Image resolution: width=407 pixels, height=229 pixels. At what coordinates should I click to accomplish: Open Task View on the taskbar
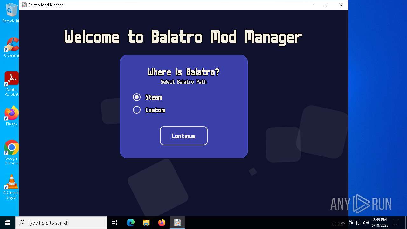click(114, 223)
